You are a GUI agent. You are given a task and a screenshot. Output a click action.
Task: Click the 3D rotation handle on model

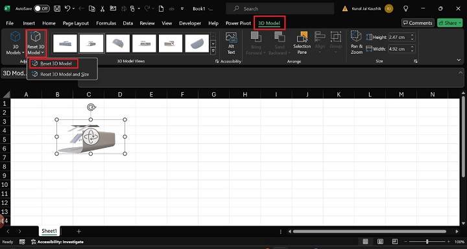coord(91,137)
